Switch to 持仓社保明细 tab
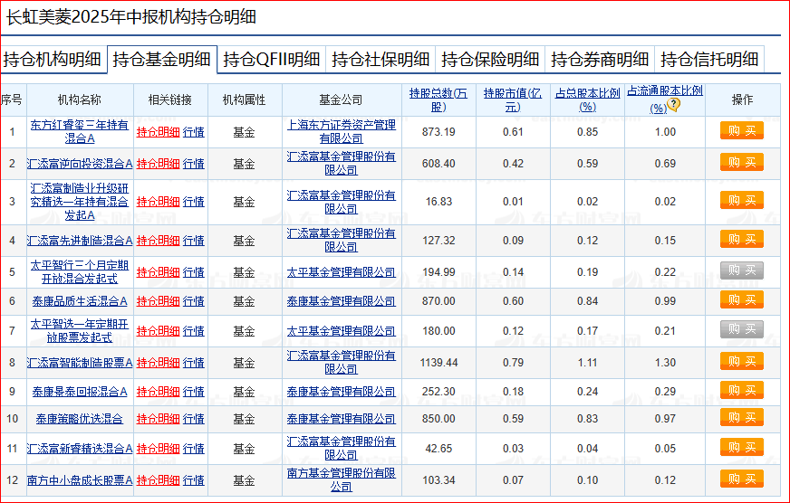The image size is (790, 503). coord(381,60)
